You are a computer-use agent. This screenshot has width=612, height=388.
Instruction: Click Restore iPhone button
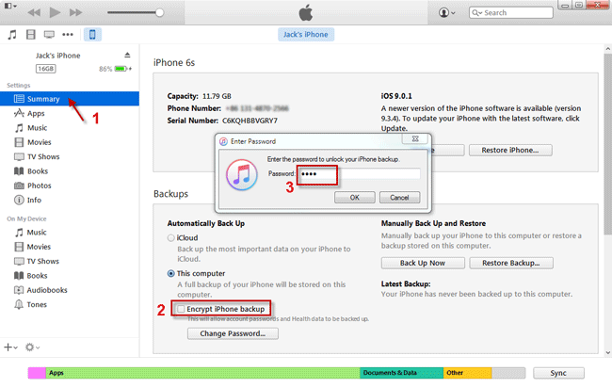pyautogui.click(x=510, y=151)
